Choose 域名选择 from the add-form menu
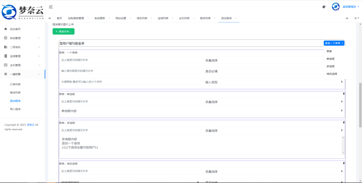The height and width of the screenshot is (183, 362). 332,74
